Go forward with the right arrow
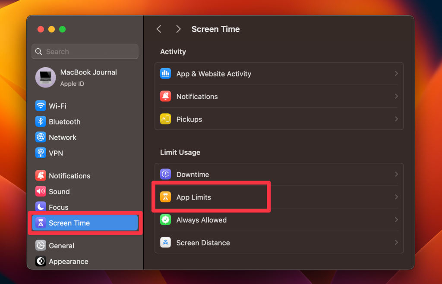The image size is (442, 284). pos(178,29)
